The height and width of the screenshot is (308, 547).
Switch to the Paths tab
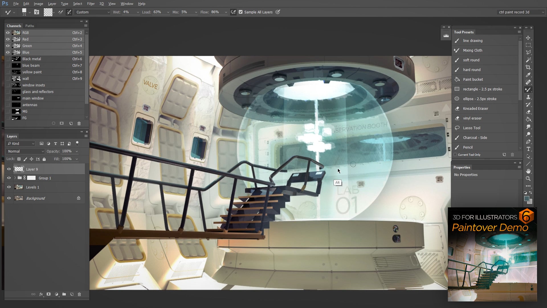(30, 26)
